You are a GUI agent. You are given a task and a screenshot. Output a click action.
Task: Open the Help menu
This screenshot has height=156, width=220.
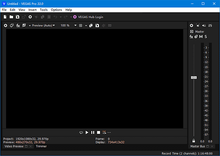[69, 10]
